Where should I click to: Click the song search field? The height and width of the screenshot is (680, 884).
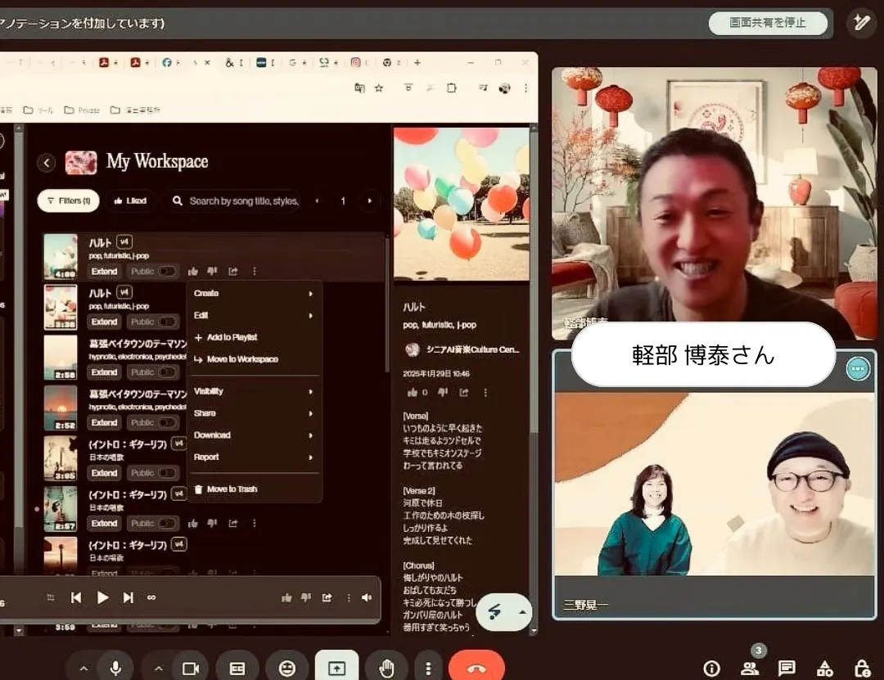pos(242,200)
